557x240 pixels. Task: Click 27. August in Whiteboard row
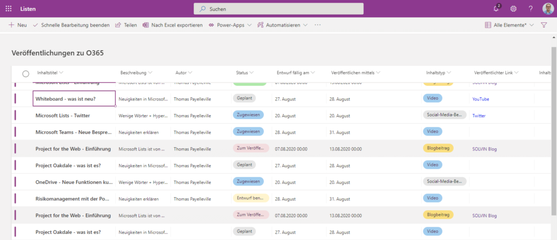click(x=285, y=99)
